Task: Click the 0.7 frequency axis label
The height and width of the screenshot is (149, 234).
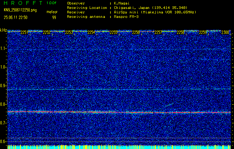Action: (x=3, y=123)
